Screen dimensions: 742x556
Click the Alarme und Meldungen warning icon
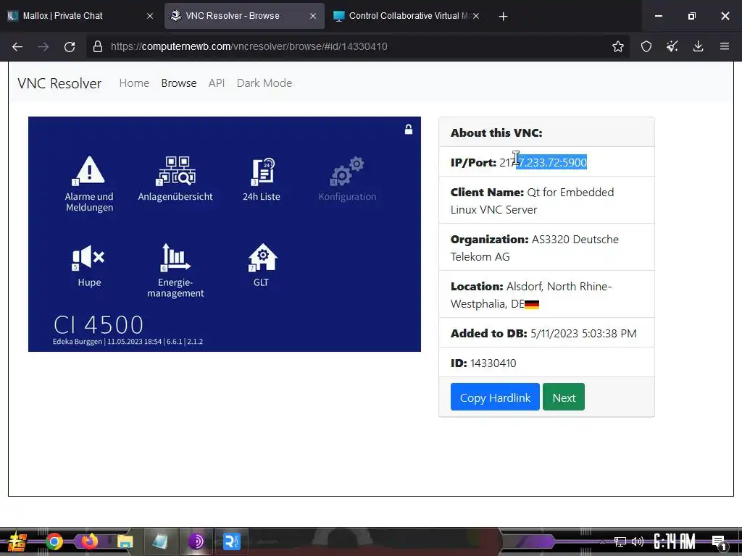coord(89,170)
